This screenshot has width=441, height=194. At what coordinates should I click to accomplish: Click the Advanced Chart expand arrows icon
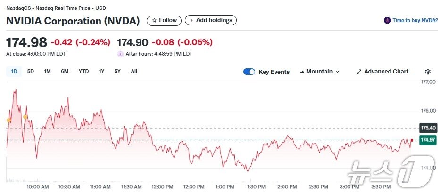359,72
